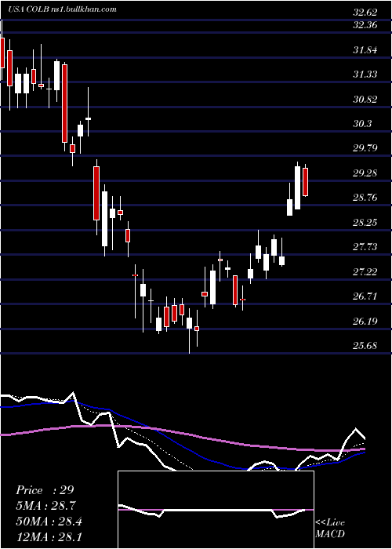Click the 29.28 price axis label
The image size is (392, 549).
point(365,173)
